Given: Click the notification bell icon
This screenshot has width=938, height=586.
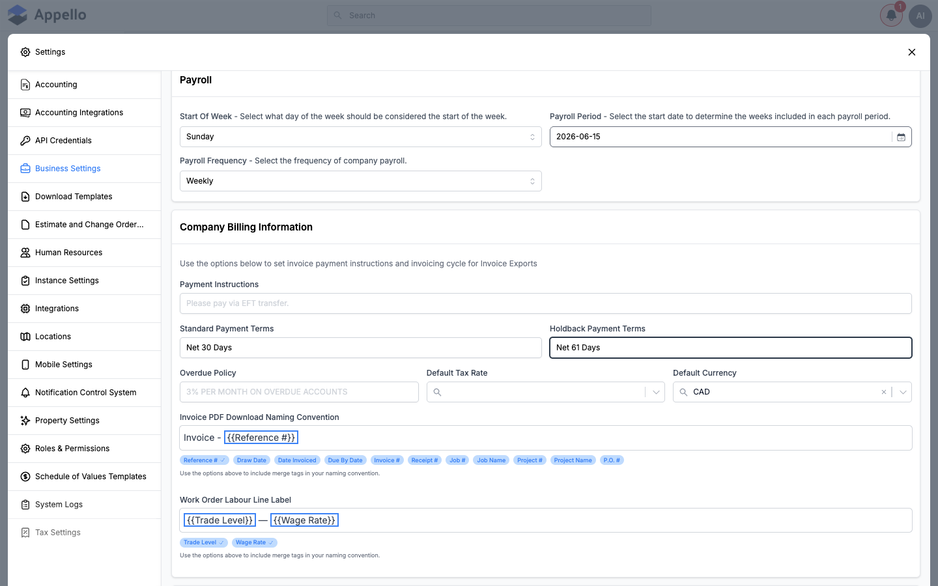Looking at the screenshot, I should (891, 16).
